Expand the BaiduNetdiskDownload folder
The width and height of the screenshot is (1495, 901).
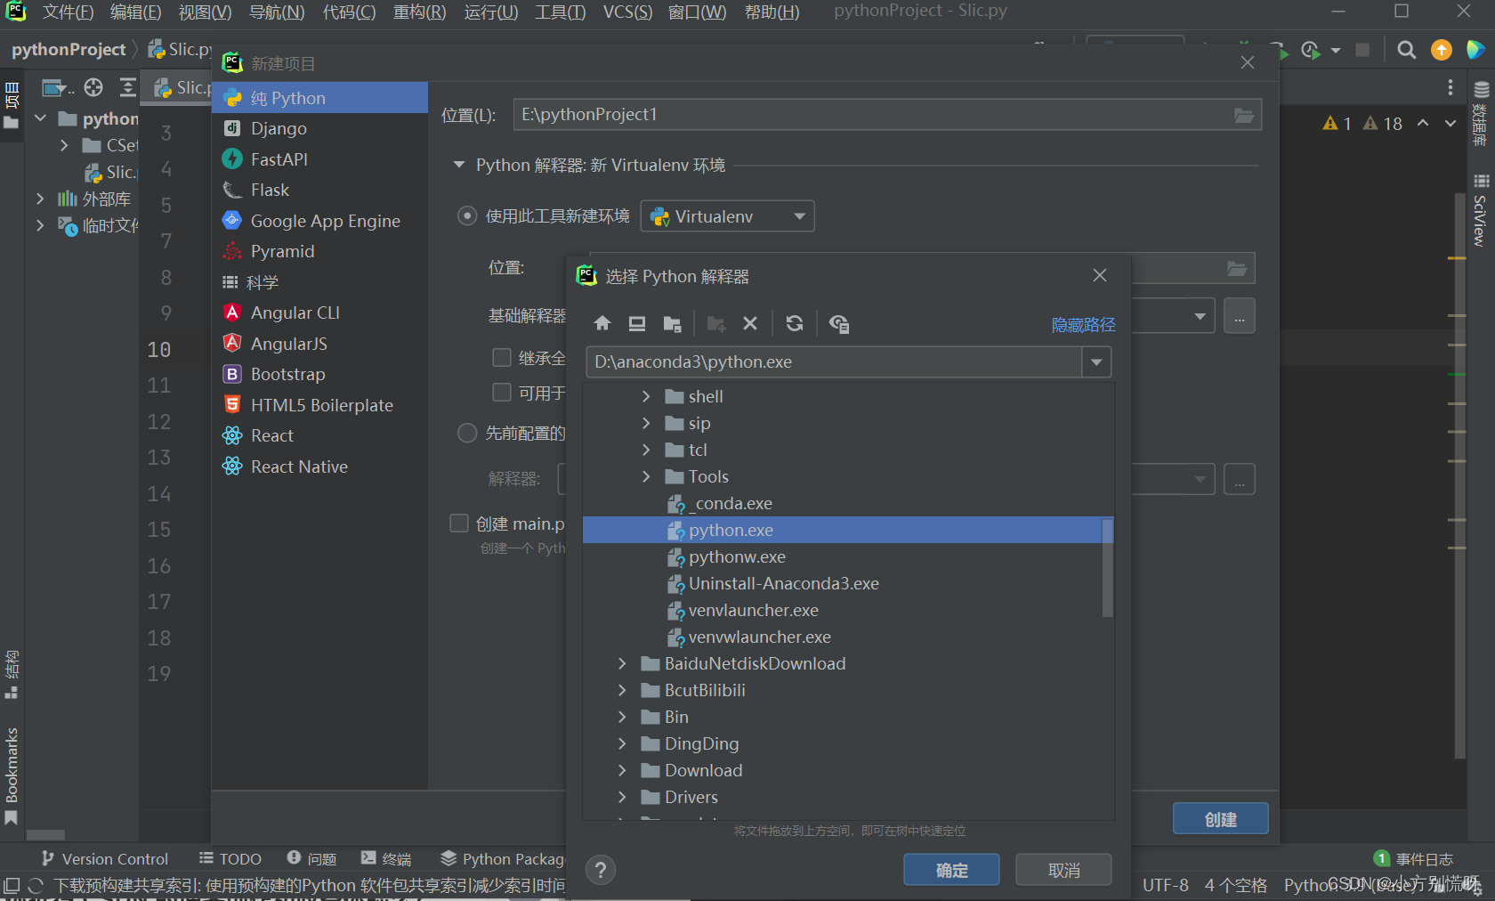[622, 663]
